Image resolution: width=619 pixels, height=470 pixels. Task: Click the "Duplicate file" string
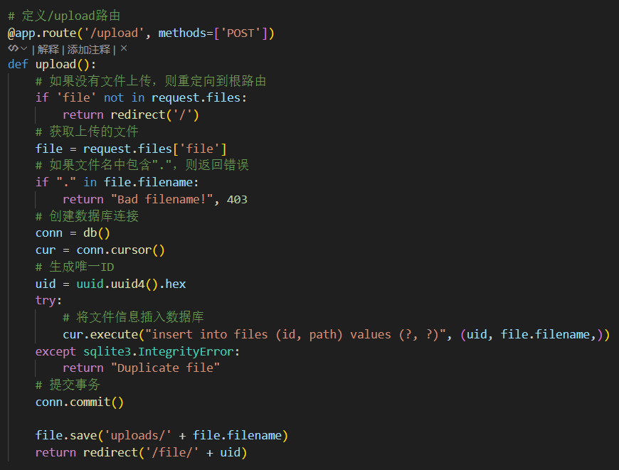tap(165, 368)
